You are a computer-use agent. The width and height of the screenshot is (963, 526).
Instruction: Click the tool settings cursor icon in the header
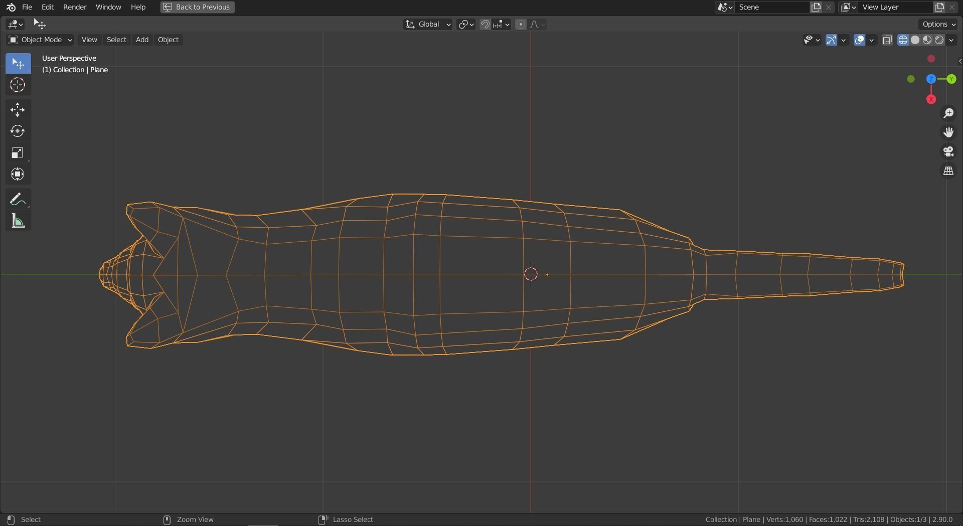[x=39, y=24]
